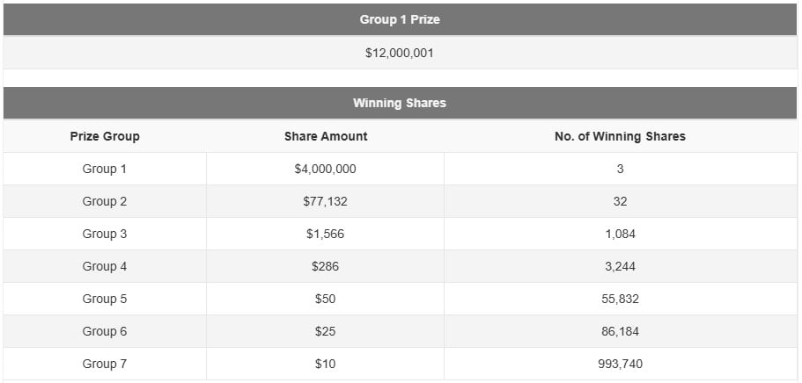Click the 32 winning shares cell
This screenshot has width=802, height=383.
(620, 201)
